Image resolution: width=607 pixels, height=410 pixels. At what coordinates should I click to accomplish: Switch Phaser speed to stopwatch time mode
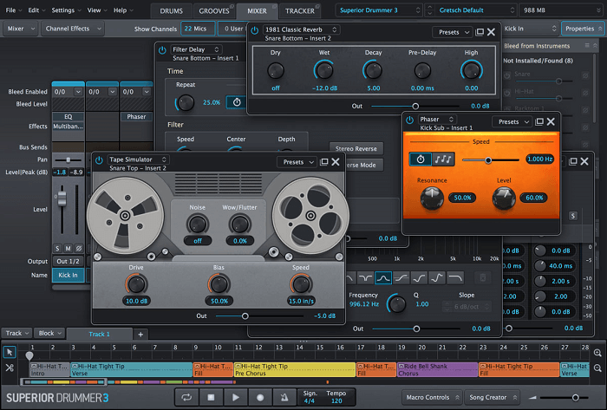pos(421,159)
